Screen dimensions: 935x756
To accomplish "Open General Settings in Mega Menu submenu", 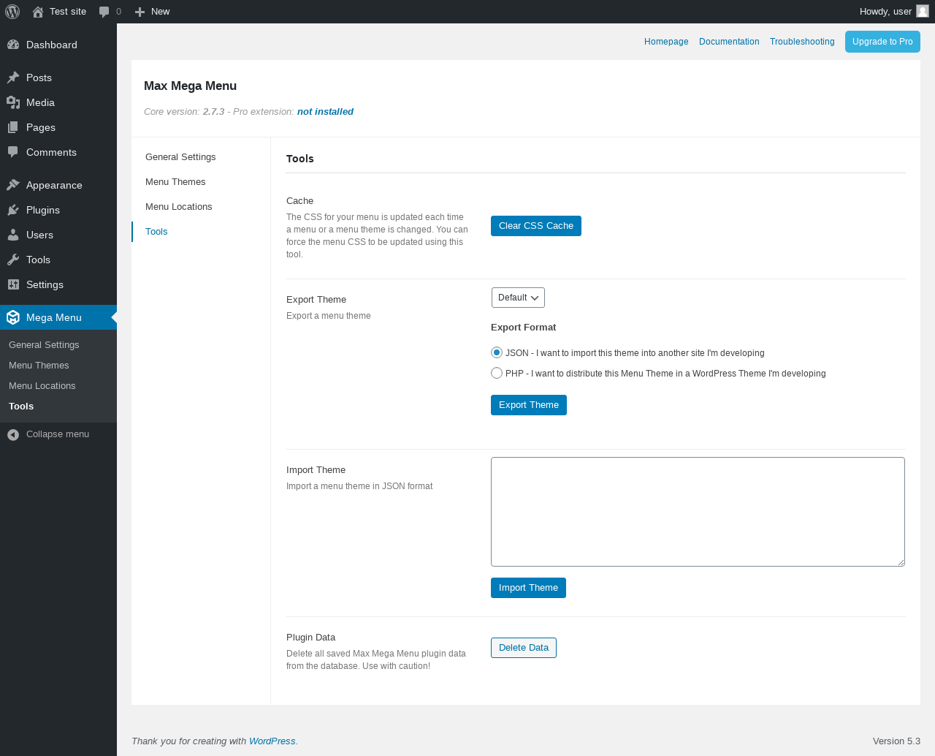I will click(44, 345).
